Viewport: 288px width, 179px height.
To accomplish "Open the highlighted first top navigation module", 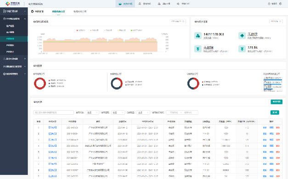I will click(125, 4).
